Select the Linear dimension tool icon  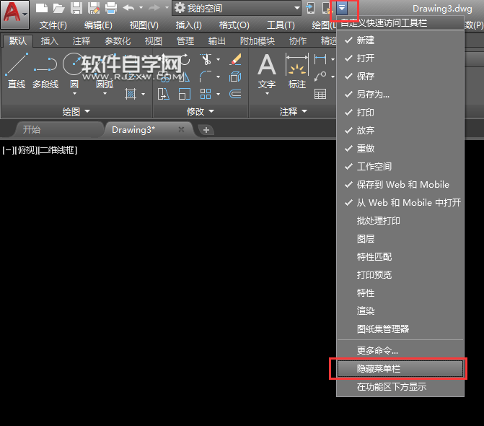coord(320,59)
